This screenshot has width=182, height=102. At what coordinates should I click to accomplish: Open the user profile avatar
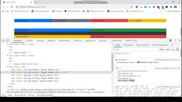(175, 7)
